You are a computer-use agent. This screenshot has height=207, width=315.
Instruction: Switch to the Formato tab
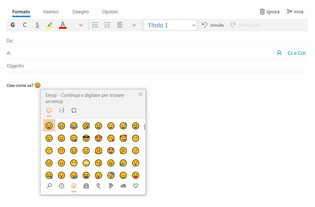(x=21, y=12)
